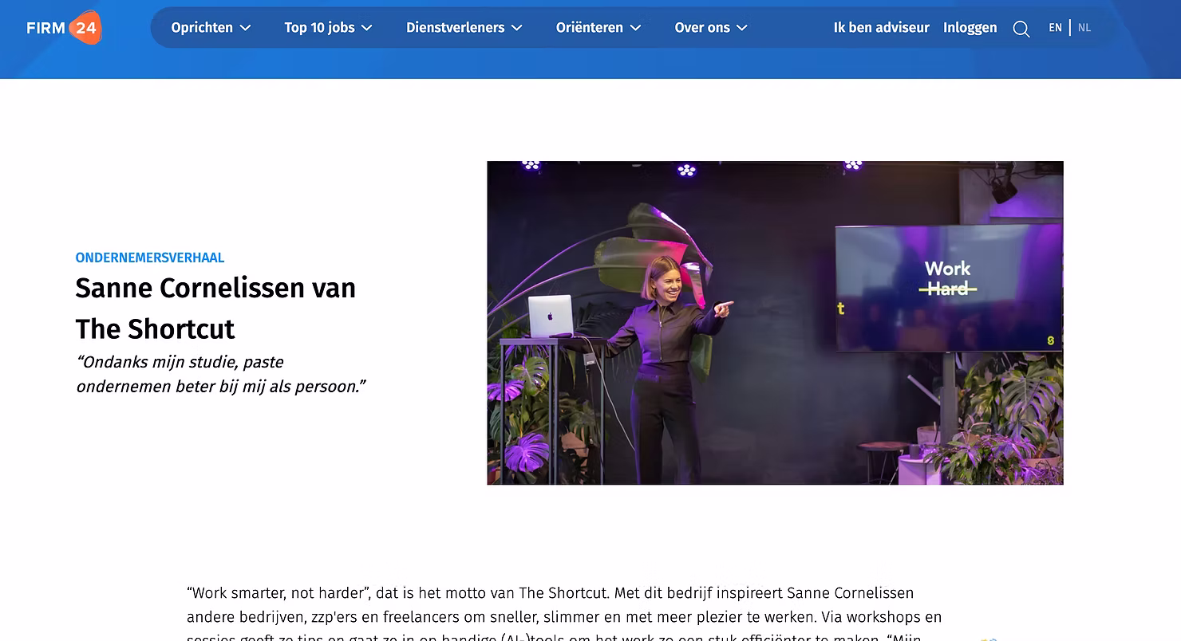Click the FIRM24 logo
Screen dimensions: 1181x641
(64, 28)
